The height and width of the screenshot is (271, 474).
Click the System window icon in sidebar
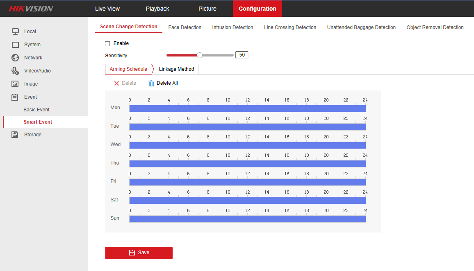pyautogui.click(x=15, y=45)
